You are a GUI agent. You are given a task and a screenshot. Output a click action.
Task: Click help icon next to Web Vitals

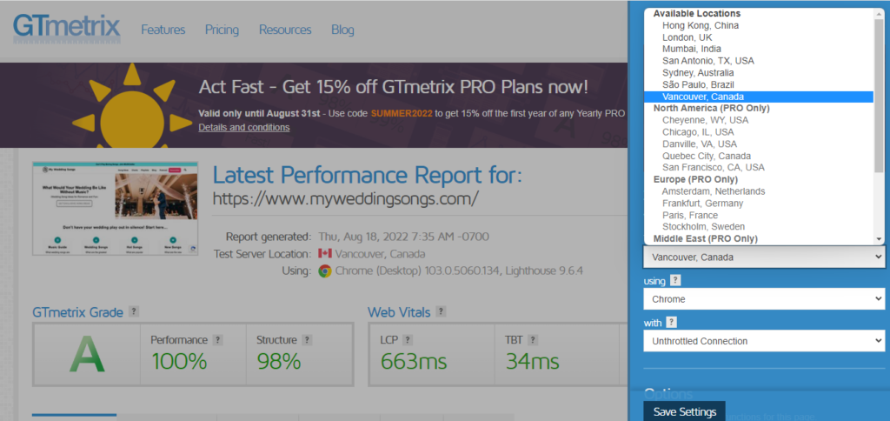click(x=441, y=311)
